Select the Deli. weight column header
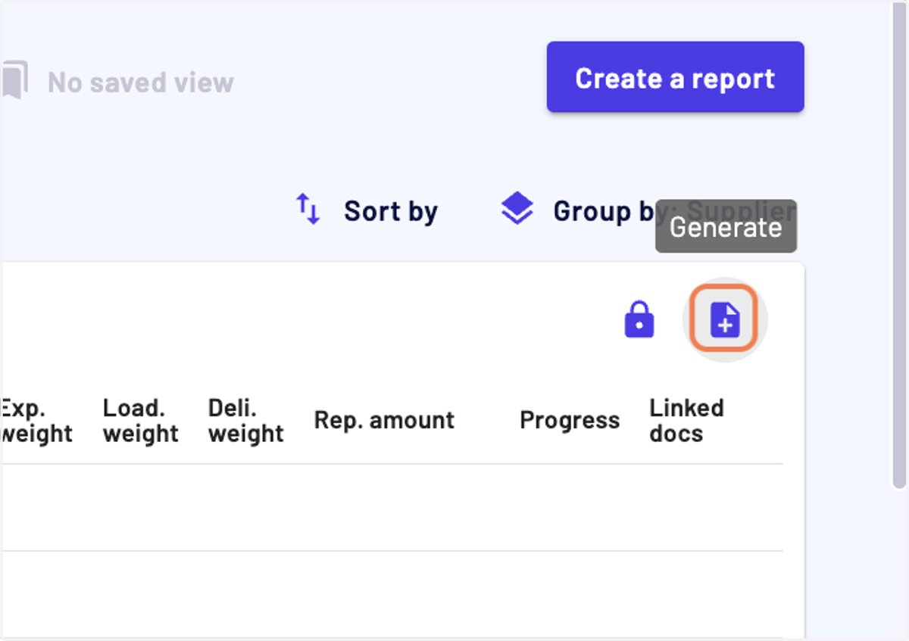Image resolution: width=909 pixels, height=641 pixels. pyautogui.click(x=246, y=421)
